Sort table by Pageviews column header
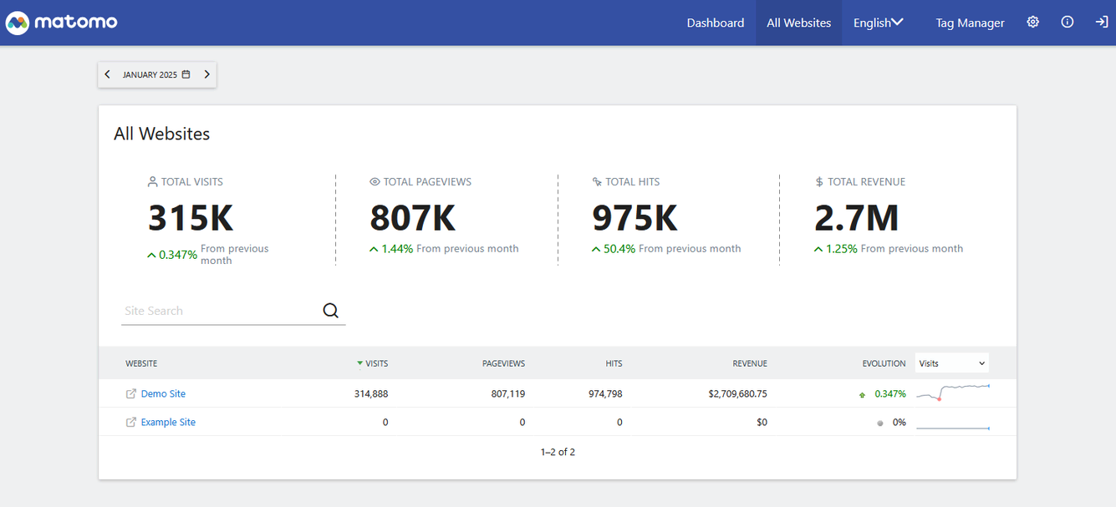This screenshot has height=507, width=1116. (503, 363)
